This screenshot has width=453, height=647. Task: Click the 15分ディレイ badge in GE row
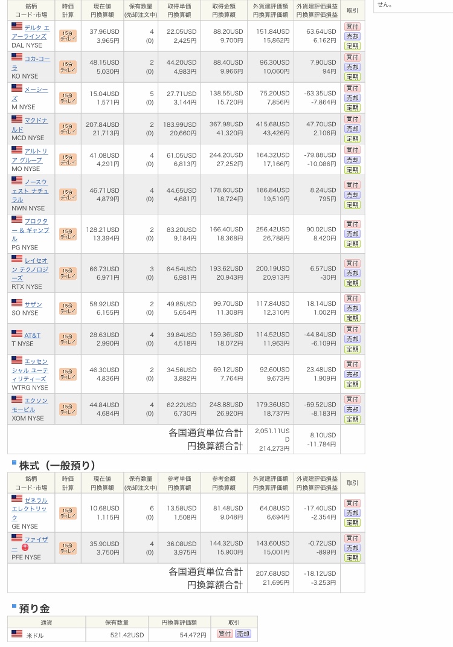pyautogui.click(x=68, y=513)
